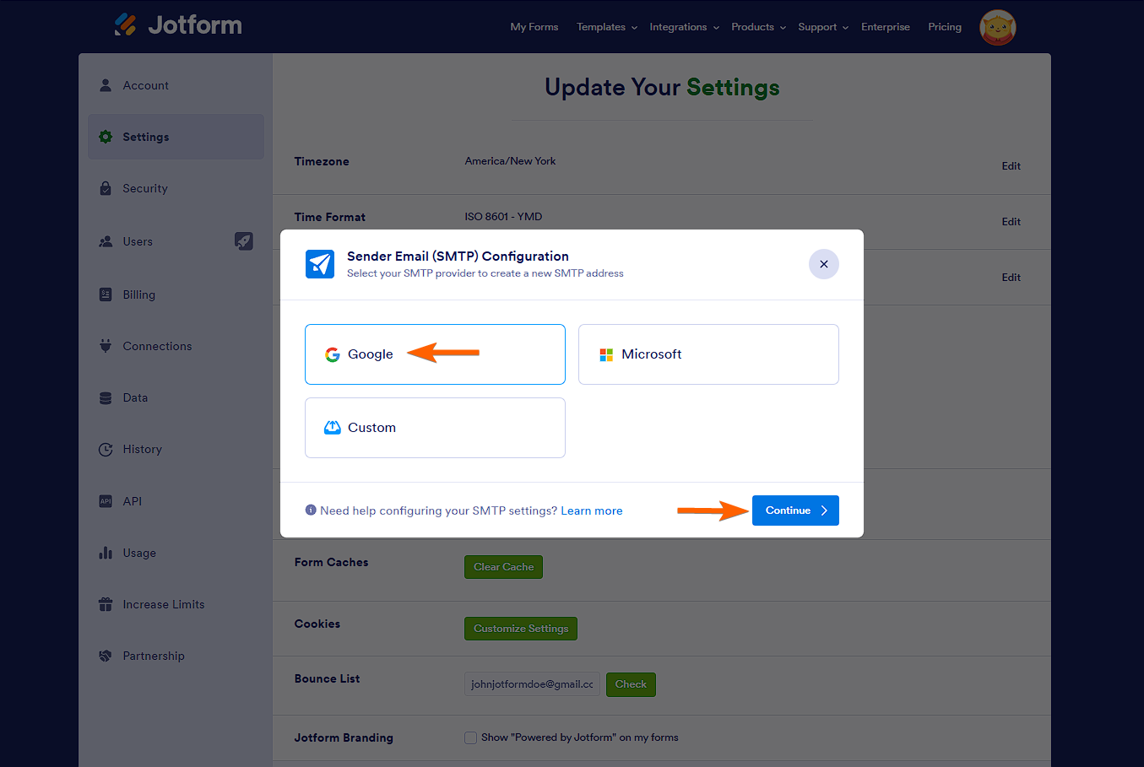Click the Users people icon
The width and height of the screenshot is (1144, 767).
tap(106, 241)
